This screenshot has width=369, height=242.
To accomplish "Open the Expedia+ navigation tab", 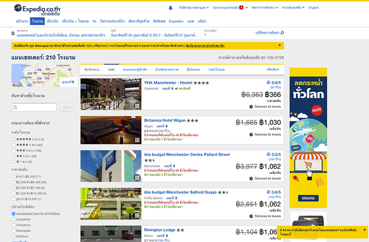I will pyautogui.click(x=176, y=21).
